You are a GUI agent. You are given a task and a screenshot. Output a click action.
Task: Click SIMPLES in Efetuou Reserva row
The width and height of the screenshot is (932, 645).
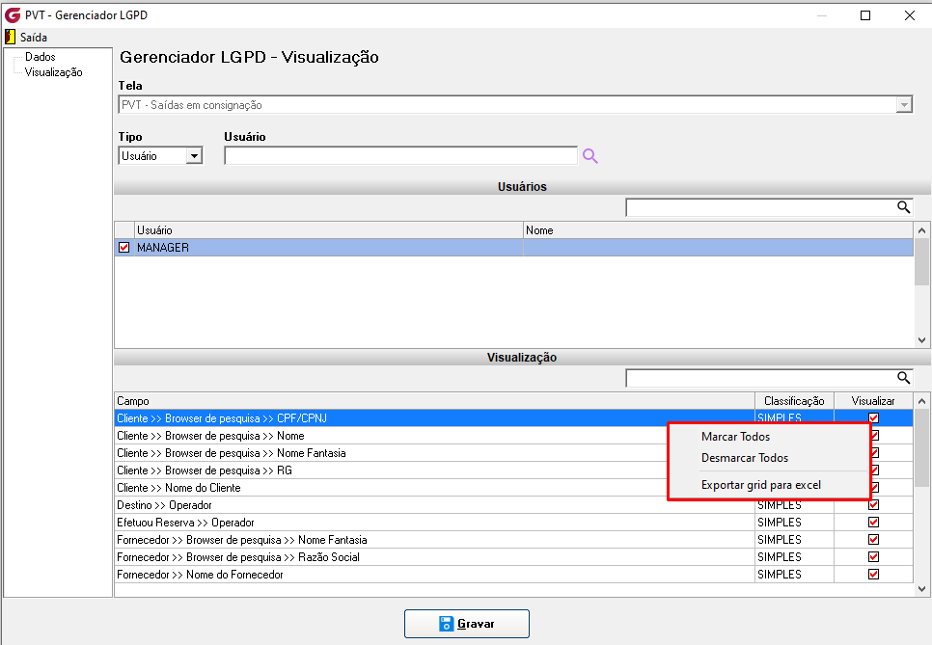point(780,522)
